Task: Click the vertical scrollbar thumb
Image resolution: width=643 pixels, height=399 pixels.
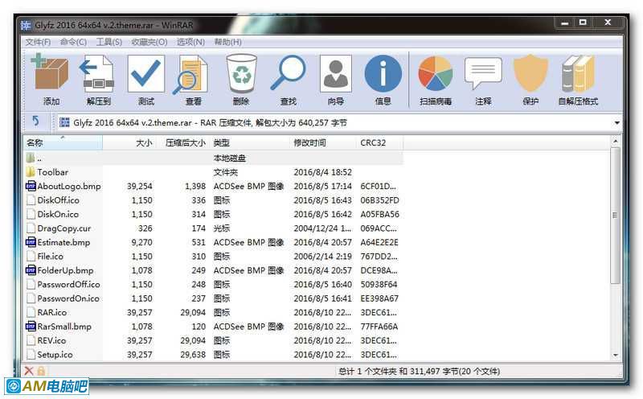Action: point(615,215)
